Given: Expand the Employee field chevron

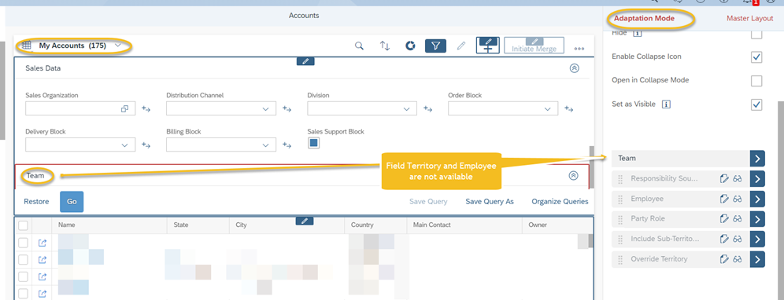Looking at the screenshot, I should pos(757,199).
